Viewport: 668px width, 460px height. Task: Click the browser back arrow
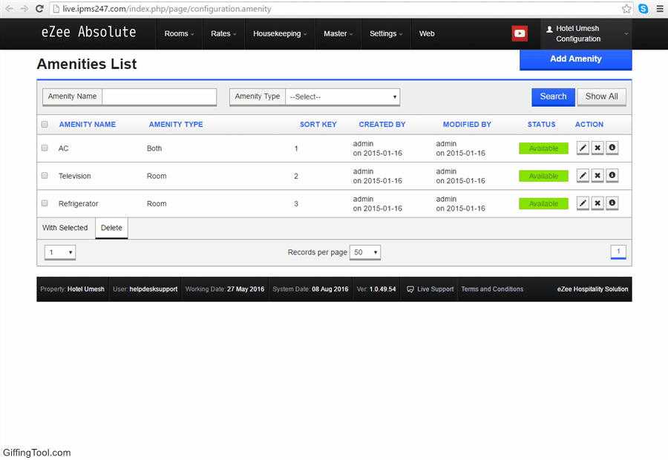tap(9, 8)
